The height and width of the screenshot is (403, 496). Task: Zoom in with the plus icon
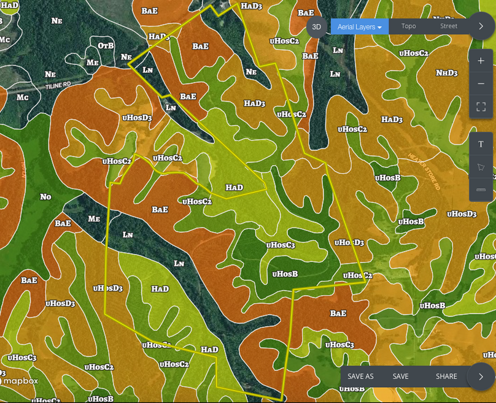coord(481,61)
